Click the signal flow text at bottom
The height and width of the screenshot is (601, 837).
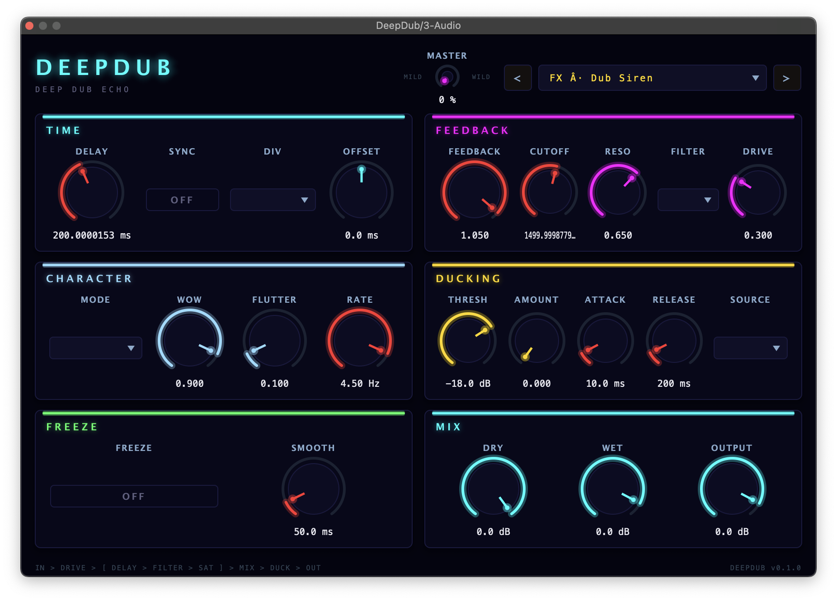click(x=178, y=568)
